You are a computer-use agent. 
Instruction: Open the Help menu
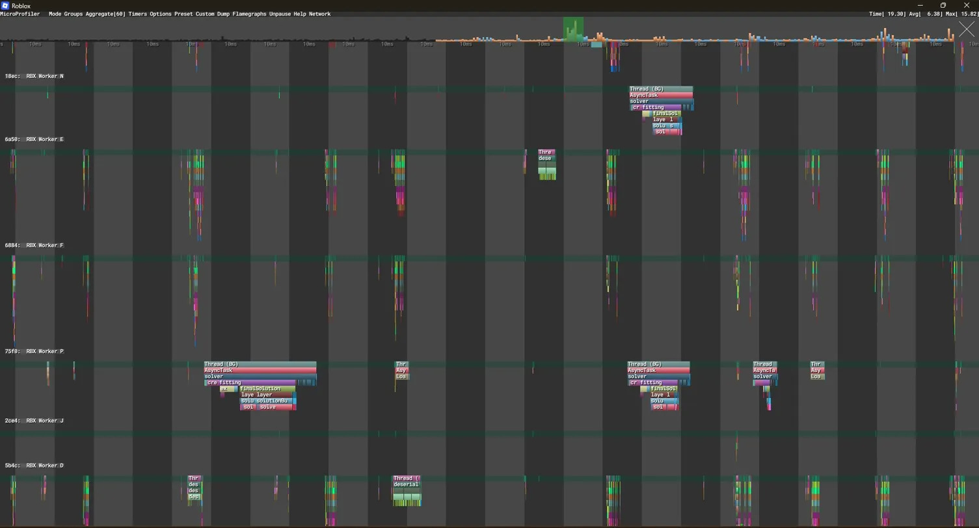300,14
